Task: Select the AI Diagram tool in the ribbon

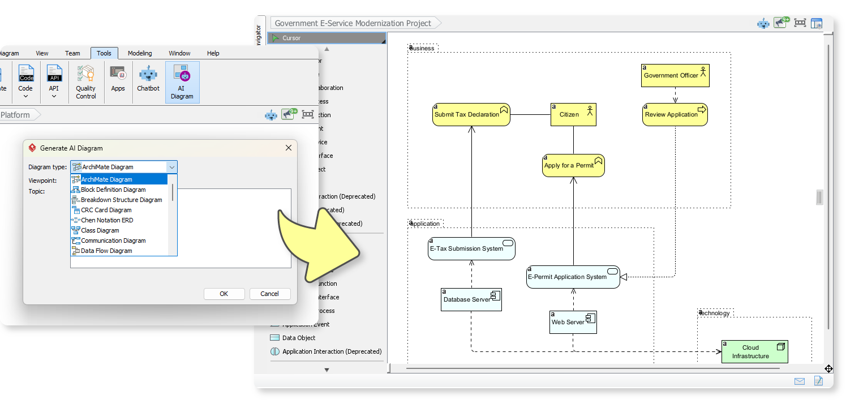Action: pos(182,81)
